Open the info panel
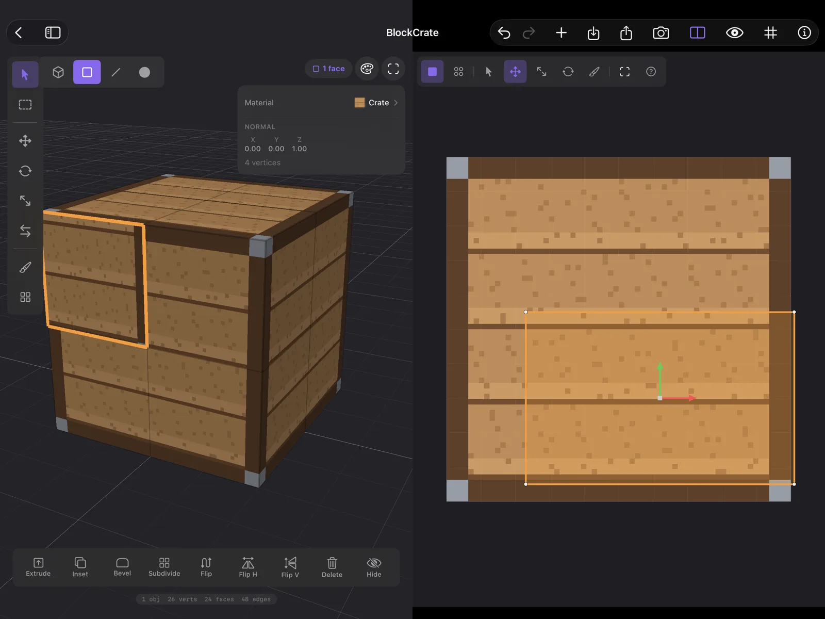 (804, 32)
